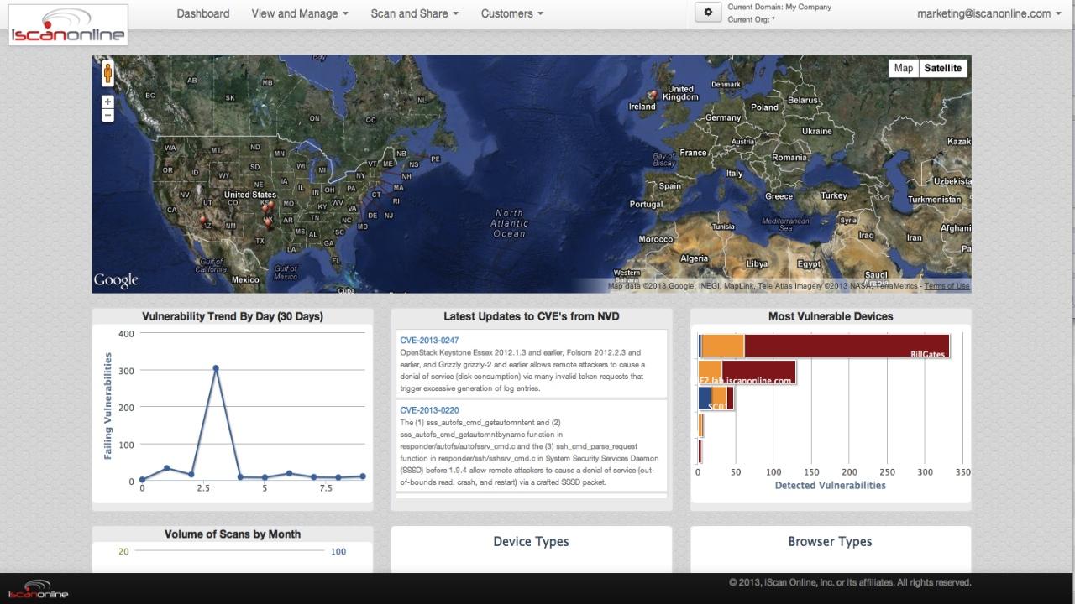Click the BillGates orange bar segment
This screenshot has height=604, width=1075.
coord(722,346)
